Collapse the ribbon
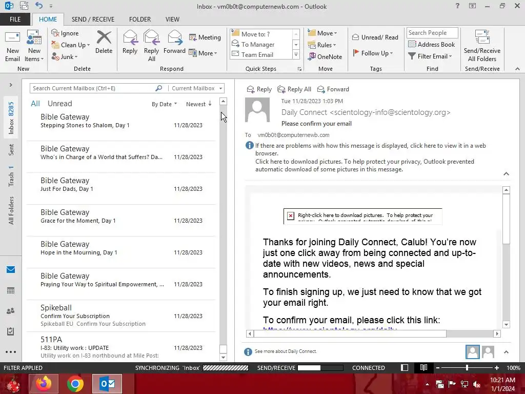525x394 pixels. 517,69
